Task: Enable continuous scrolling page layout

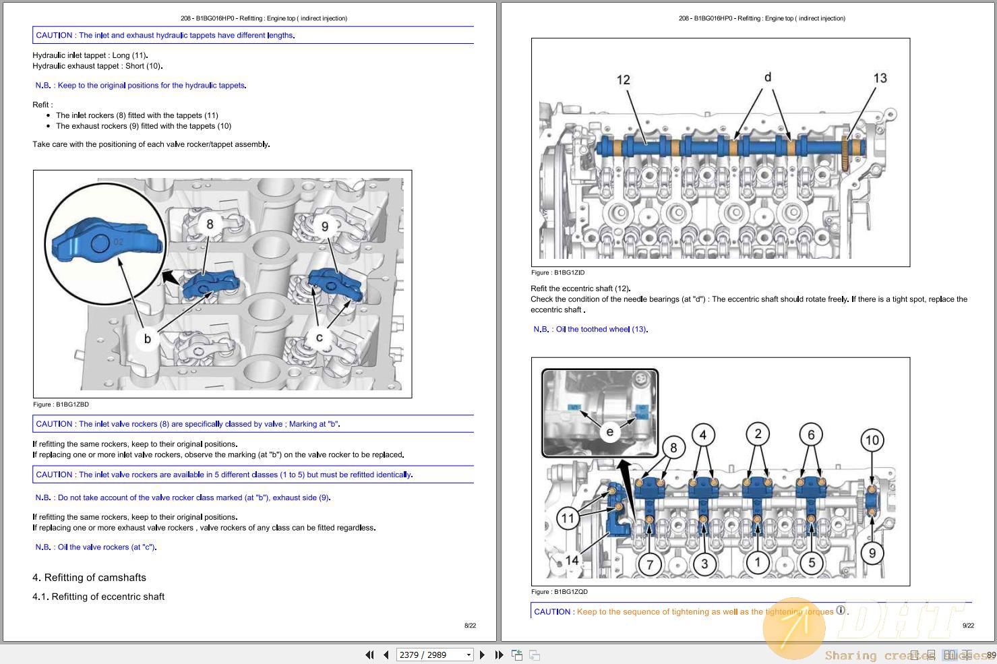Action: click(932, 655)
